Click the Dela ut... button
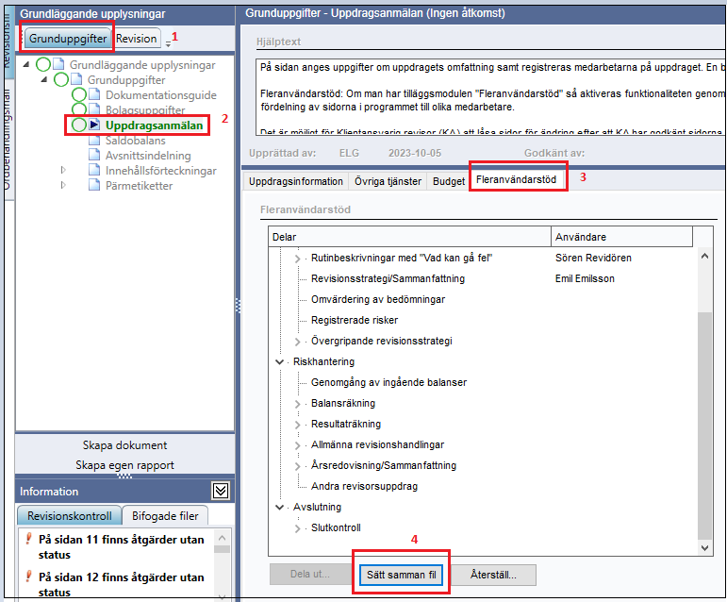The height and width of the screenshot is (602, 727). click(310, 575)
